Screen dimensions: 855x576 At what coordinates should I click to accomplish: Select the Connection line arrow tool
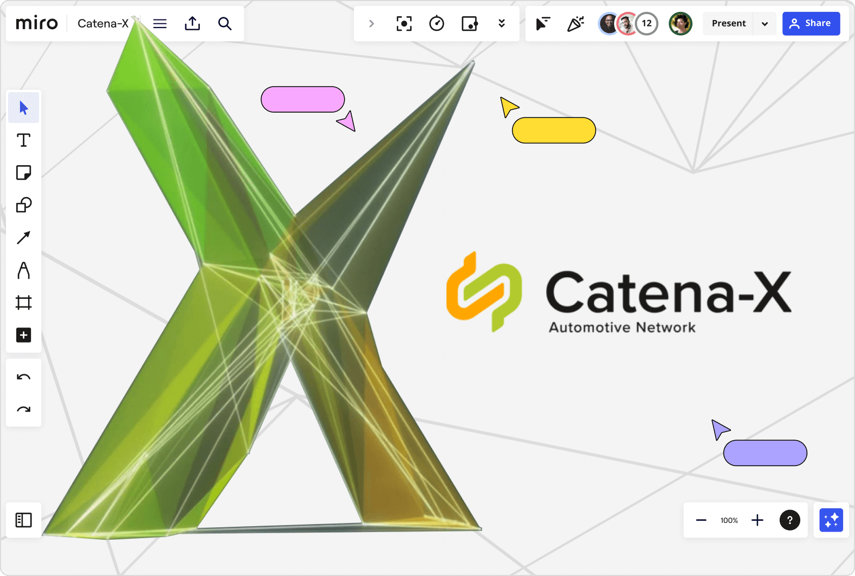tap(23, 238)
